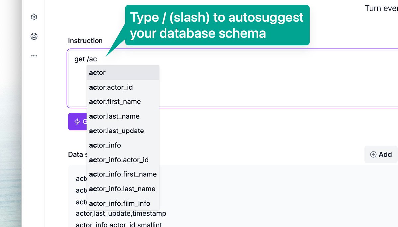Open settings via the gear icon
Viewport: 398px width, 227px height.
point(33,17)
